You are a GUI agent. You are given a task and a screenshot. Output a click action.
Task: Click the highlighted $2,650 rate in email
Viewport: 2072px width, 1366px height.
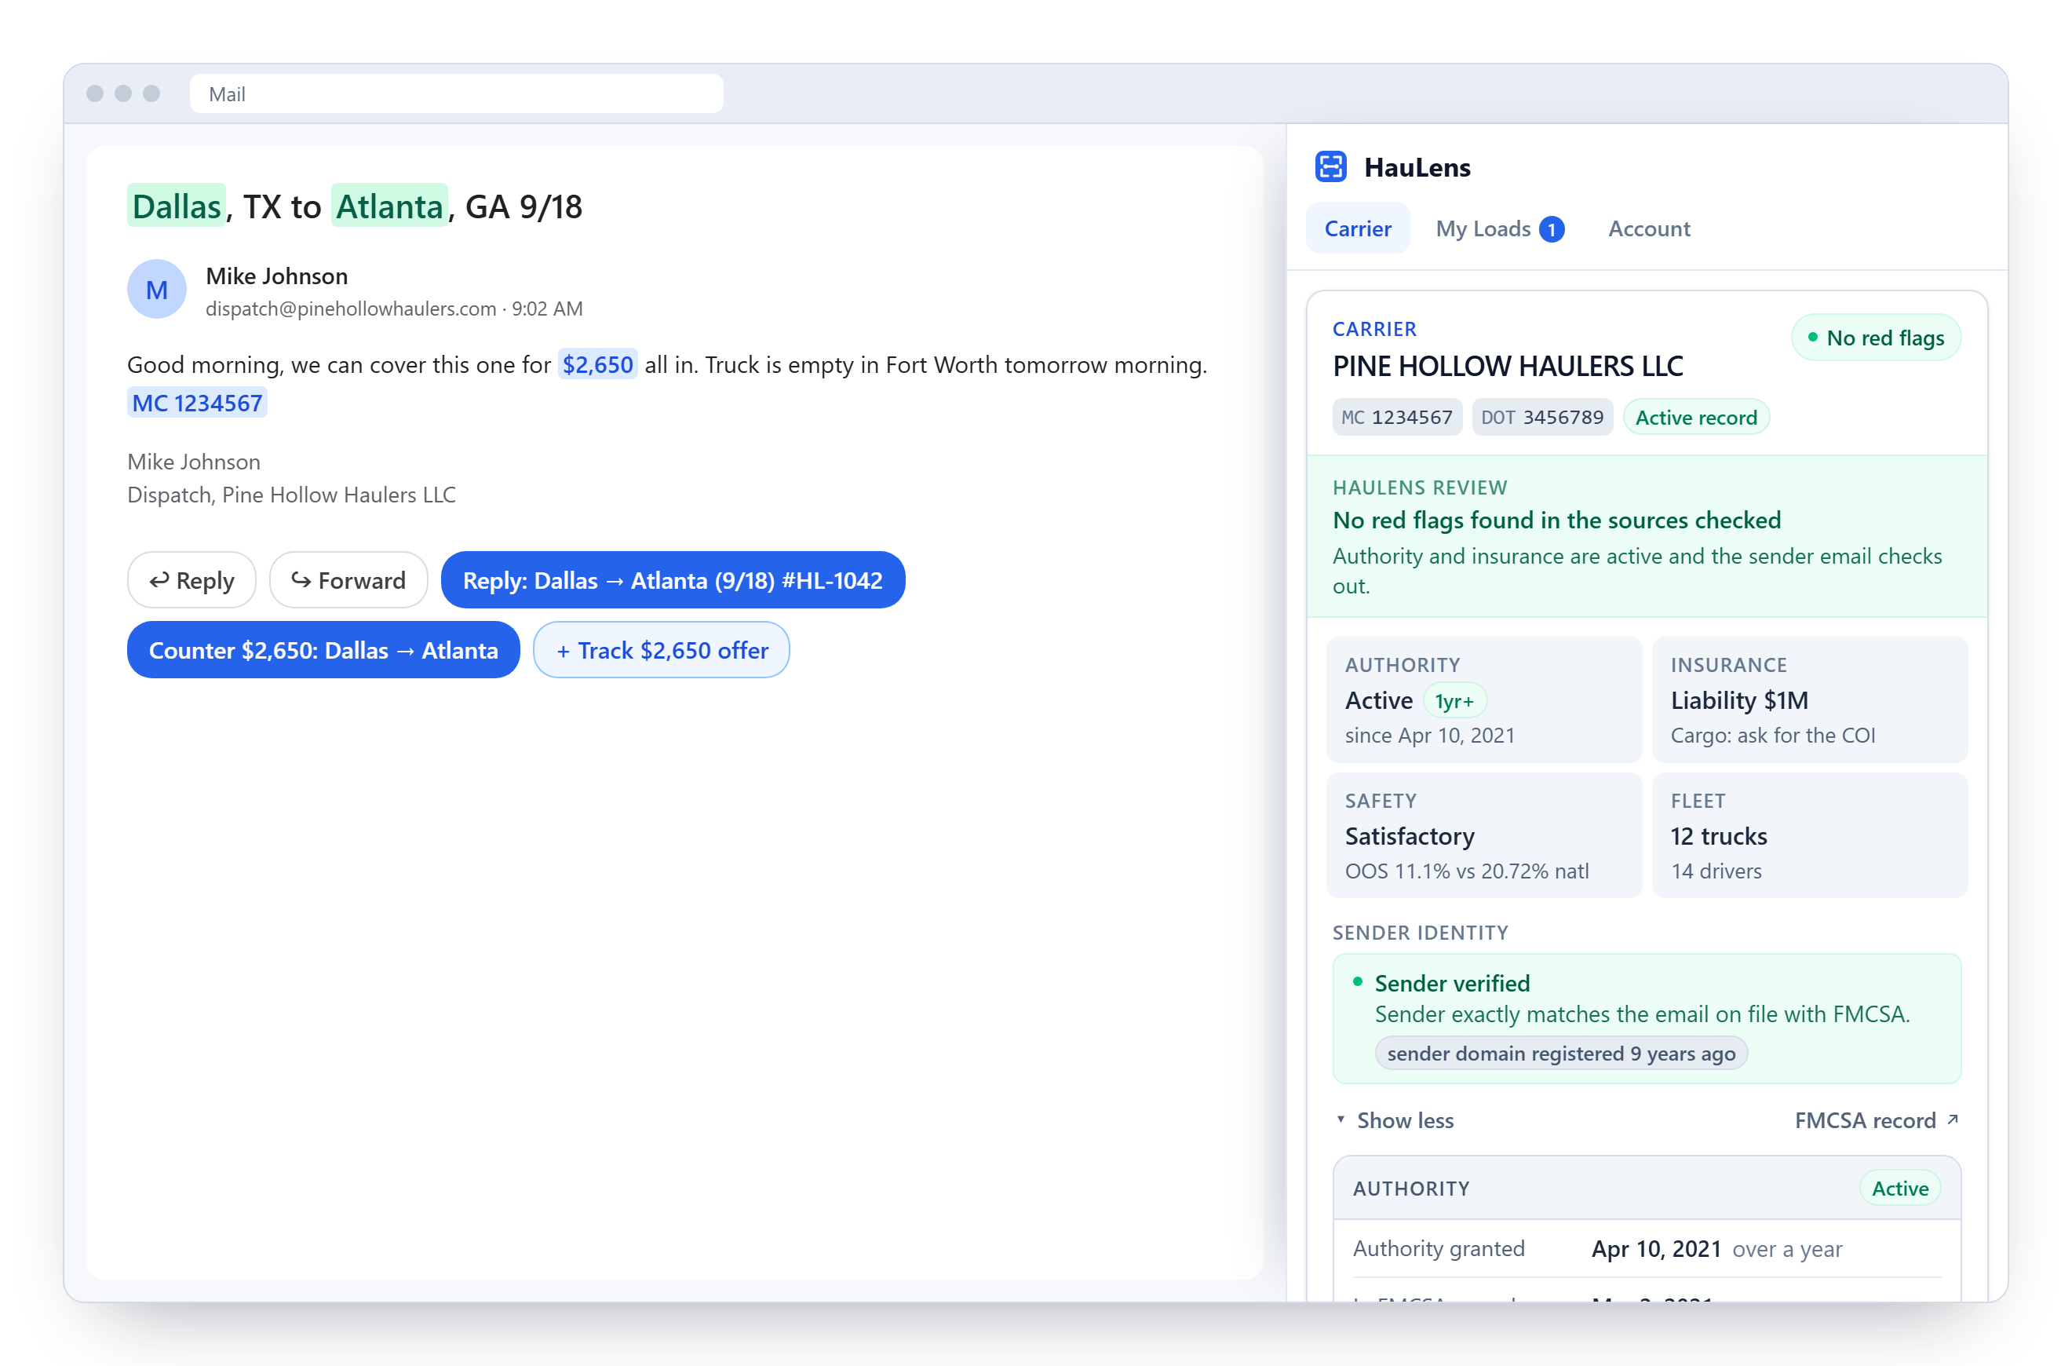click(597, 364)
